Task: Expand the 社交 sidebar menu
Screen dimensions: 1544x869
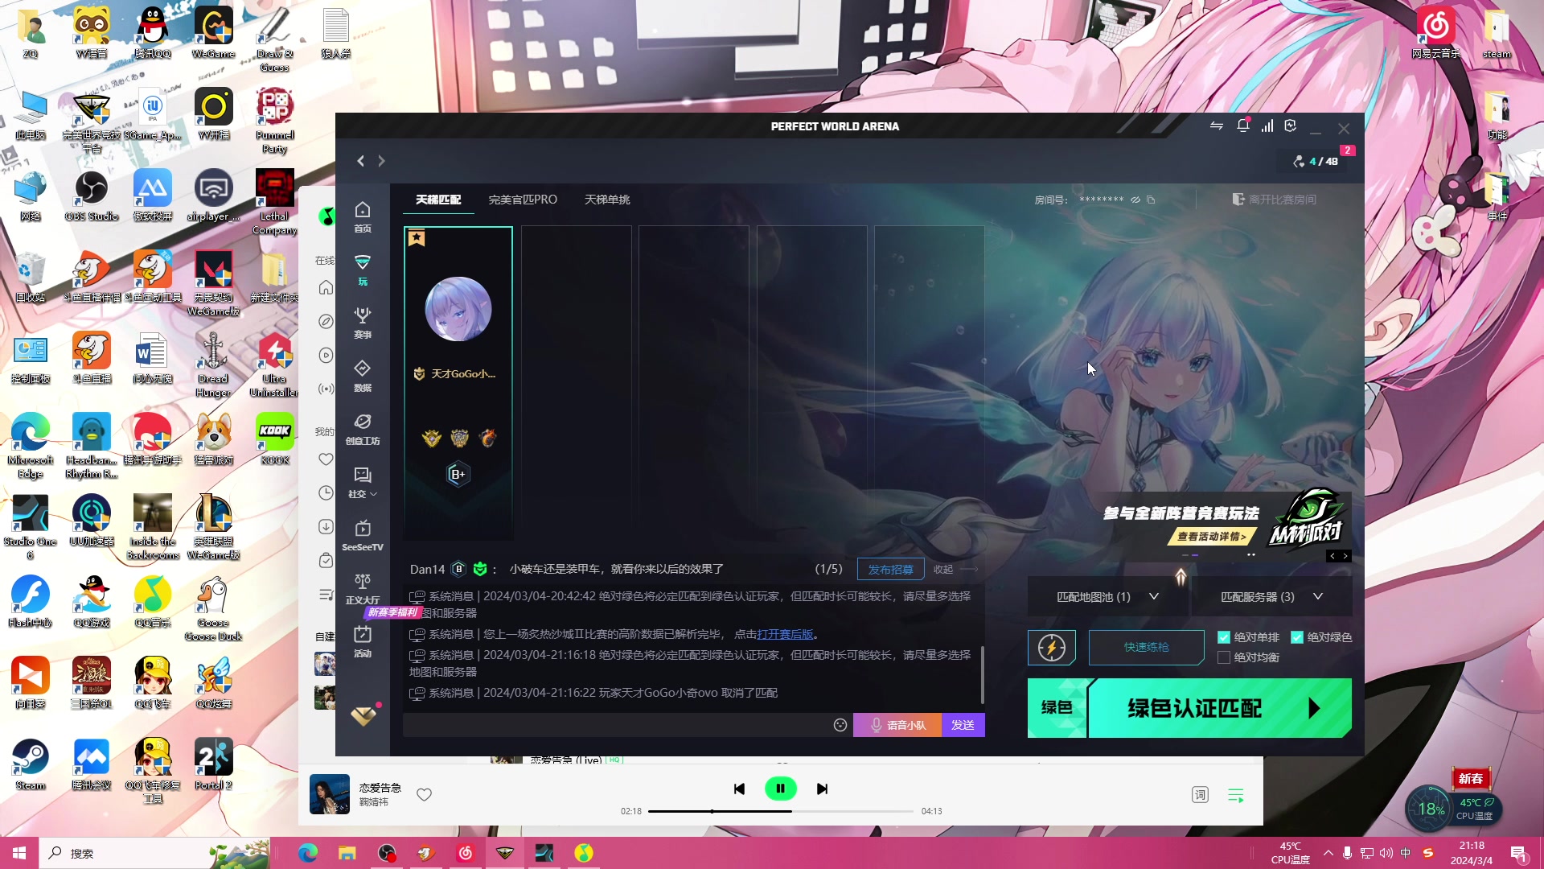Action: 363,482
